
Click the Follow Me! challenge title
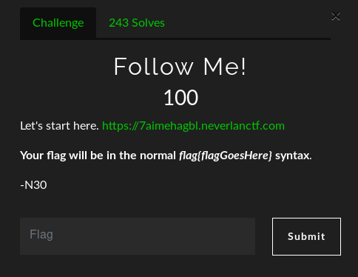180,67
